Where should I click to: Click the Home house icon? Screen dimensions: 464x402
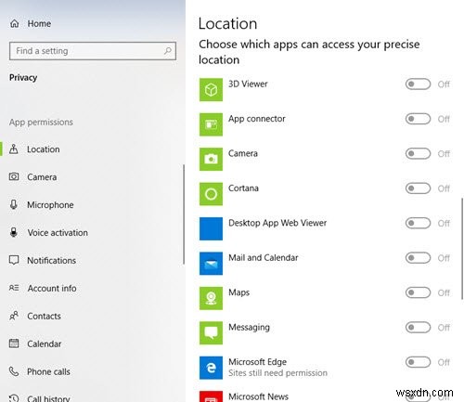point(15,23)
